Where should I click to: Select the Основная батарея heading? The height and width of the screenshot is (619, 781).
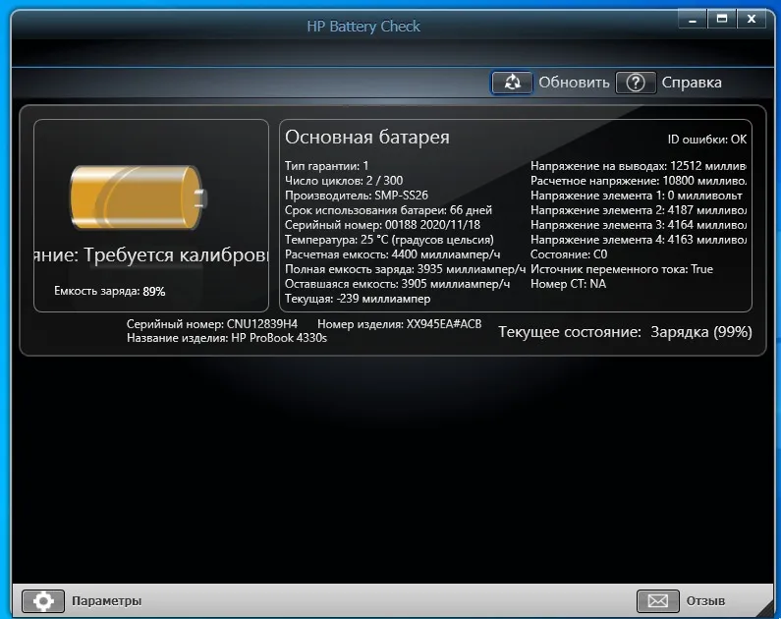coord(367,137)
